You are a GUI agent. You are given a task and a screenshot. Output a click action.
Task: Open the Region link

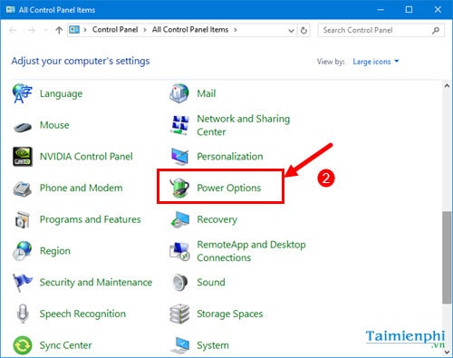point(55,251)
